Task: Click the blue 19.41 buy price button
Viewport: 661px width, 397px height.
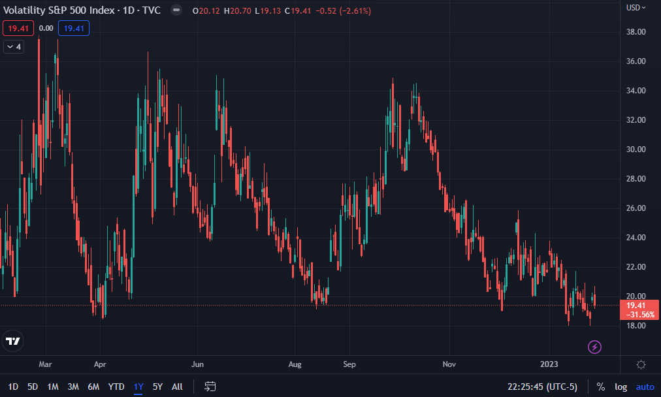Action: (x=74, y=28)
